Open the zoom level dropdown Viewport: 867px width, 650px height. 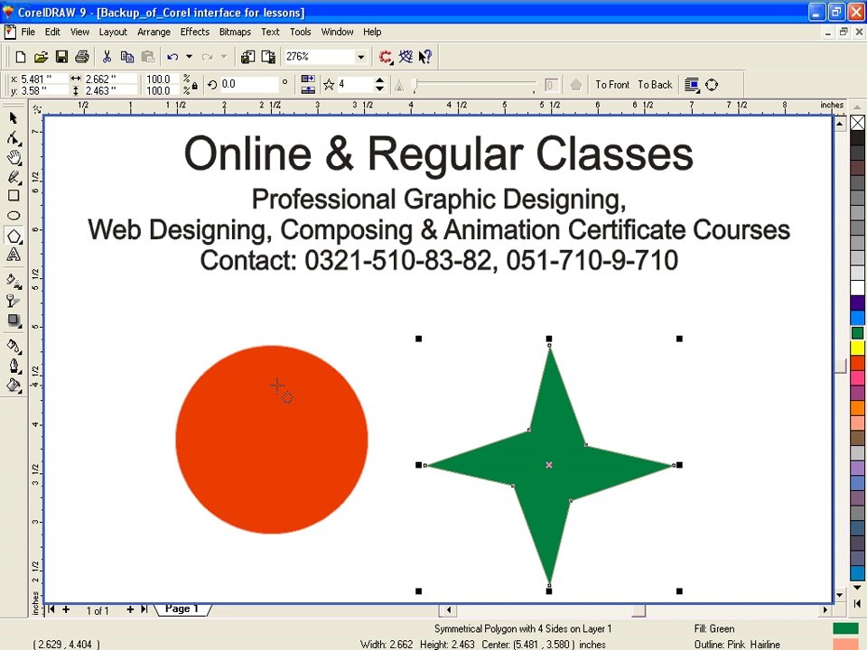pos(360,56)
